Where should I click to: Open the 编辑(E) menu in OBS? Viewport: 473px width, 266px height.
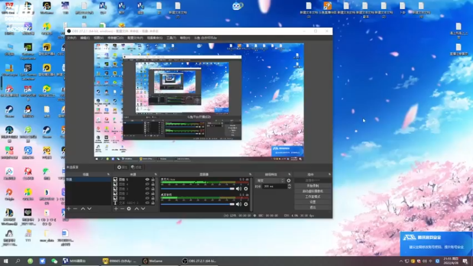pyautogui.click(x=85, y=38)
